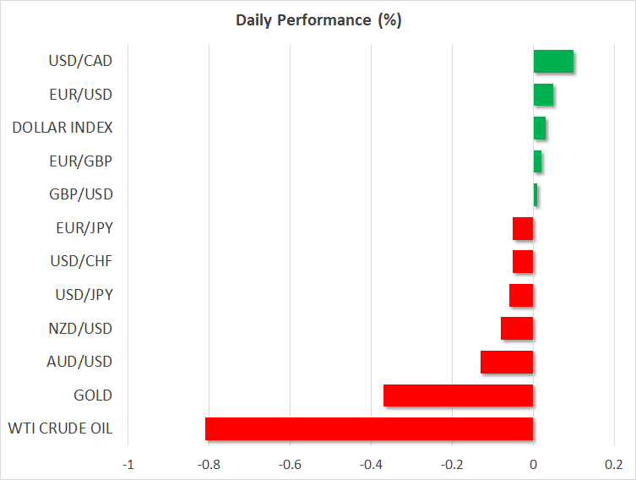Select the red USD/CHF bar
The width and height of the screenshot is (636, 480).
523,261
